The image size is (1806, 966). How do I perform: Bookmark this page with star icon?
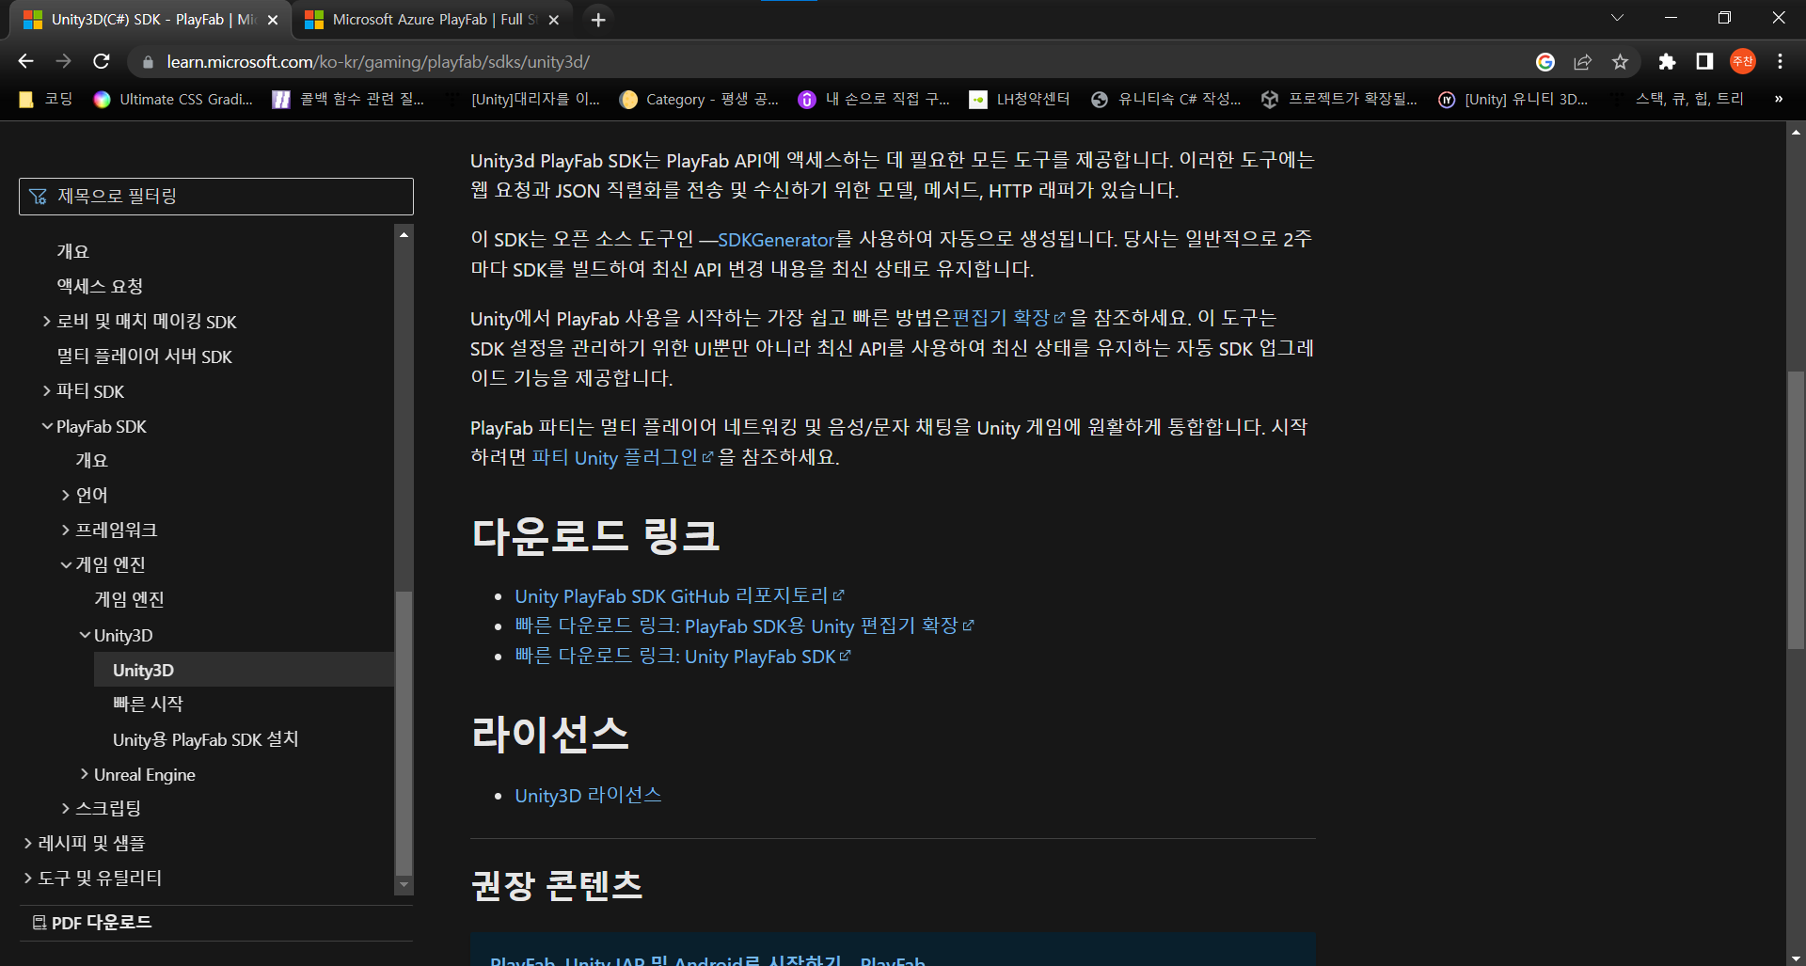[x=1620, y=62]
